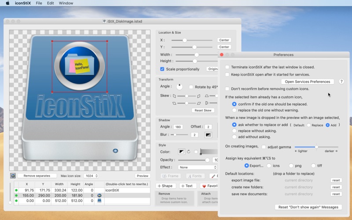The height and width of the screenshot is (220, 352).
Task: Open the Window menu
Action: point(66,3)
